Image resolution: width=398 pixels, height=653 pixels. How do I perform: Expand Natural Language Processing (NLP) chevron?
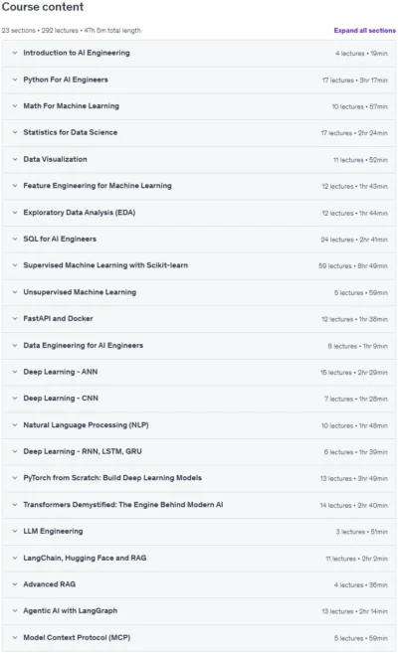pos(15,424)
